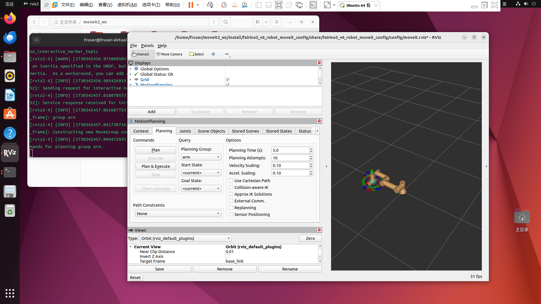Open the Planning Group dropdown showing arm
The height and width of the screenshot is (304, 541).
201,157
